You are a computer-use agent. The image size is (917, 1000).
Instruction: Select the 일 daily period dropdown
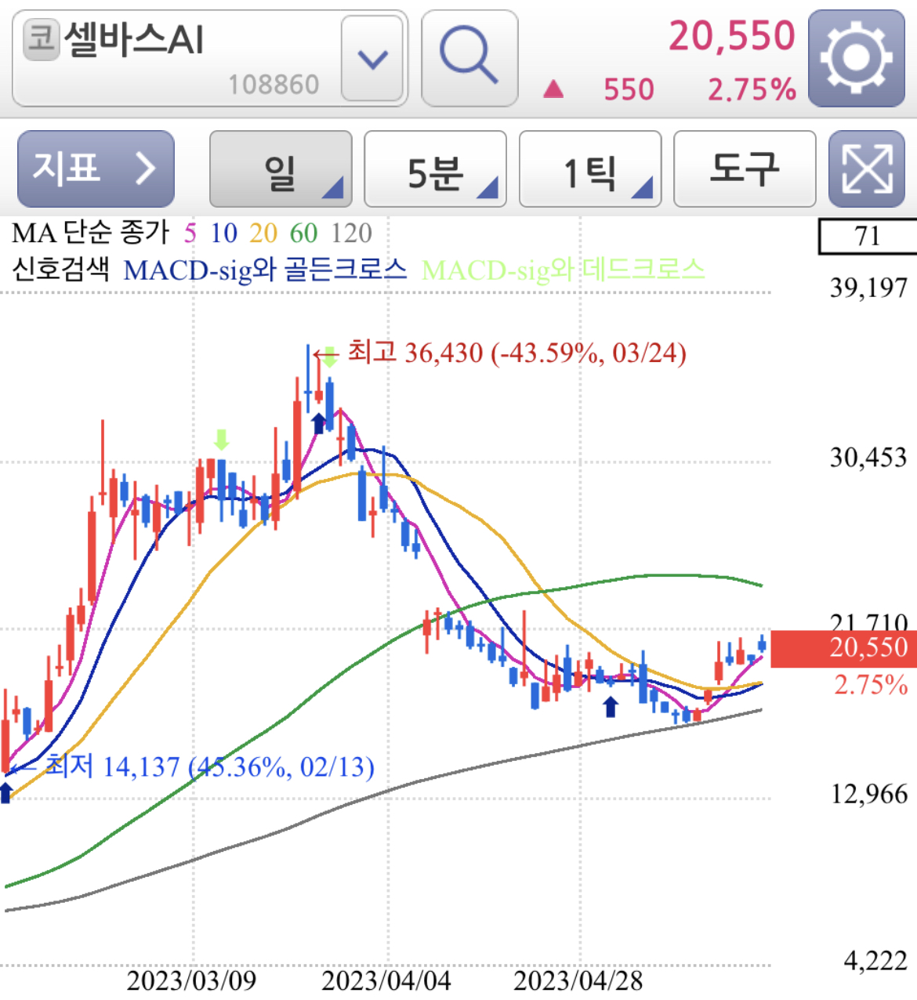(x=281, y=168)
